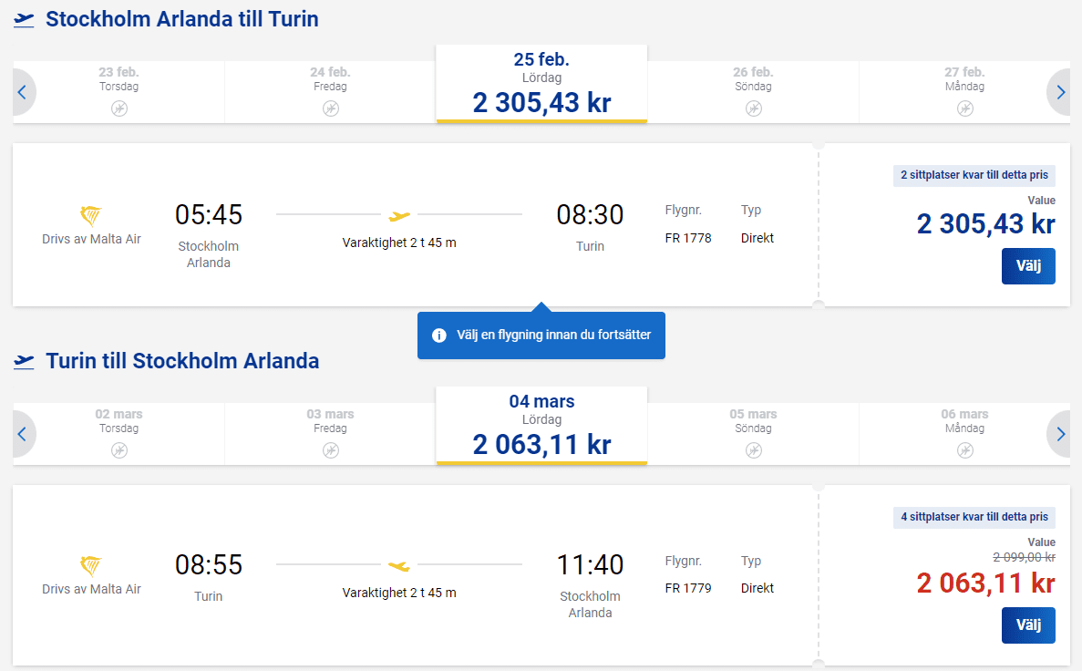Click the Malta Air logo on outbound flight
This screenshot has width=1082, height=671.
pyautogui.click(x=91, y=216)
